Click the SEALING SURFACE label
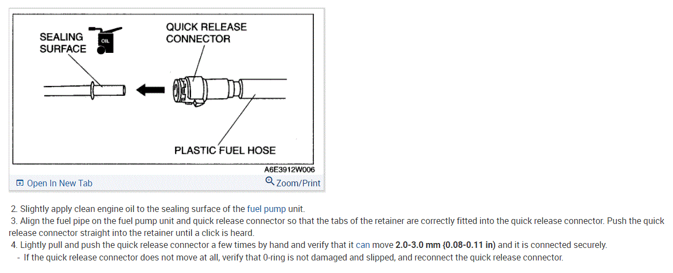 pyautogui.click(x=62, y=43)
